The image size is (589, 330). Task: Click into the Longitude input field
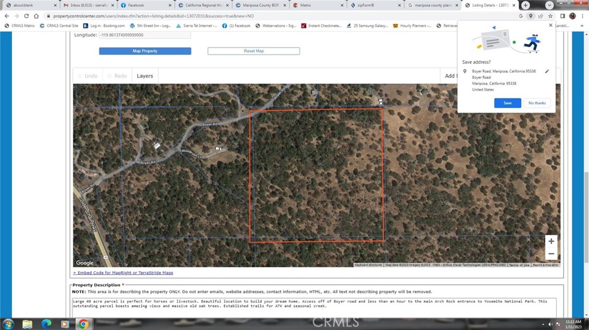pos(144,35)
